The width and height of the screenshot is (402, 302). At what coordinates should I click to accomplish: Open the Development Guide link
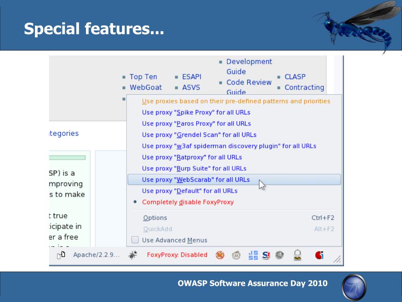point(249,66)
